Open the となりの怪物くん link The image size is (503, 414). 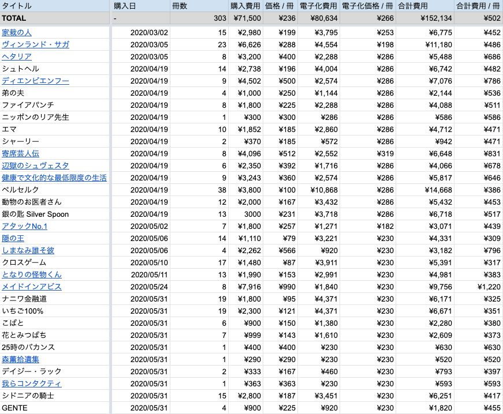(32, 274)
